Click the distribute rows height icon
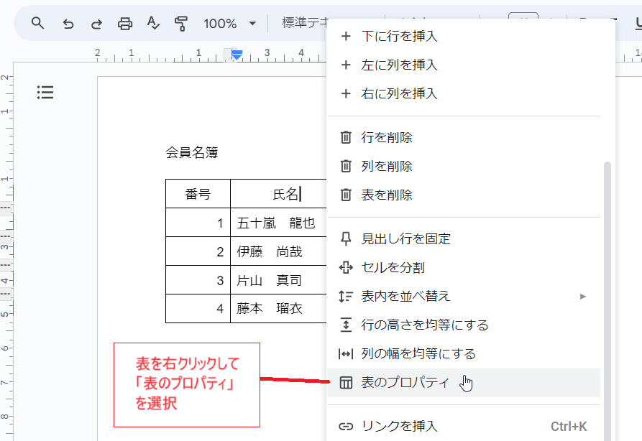The image size is (642, 441). pyautogui.click(x=346, y=325)
